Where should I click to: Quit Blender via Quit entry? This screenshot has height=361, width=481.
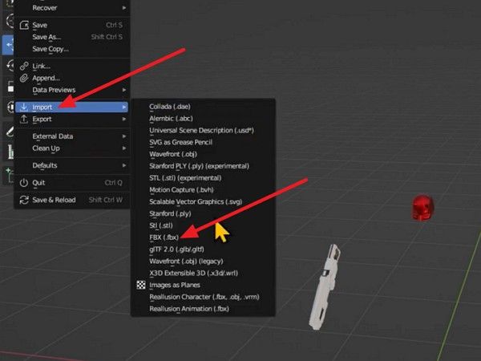click(72, 183)
